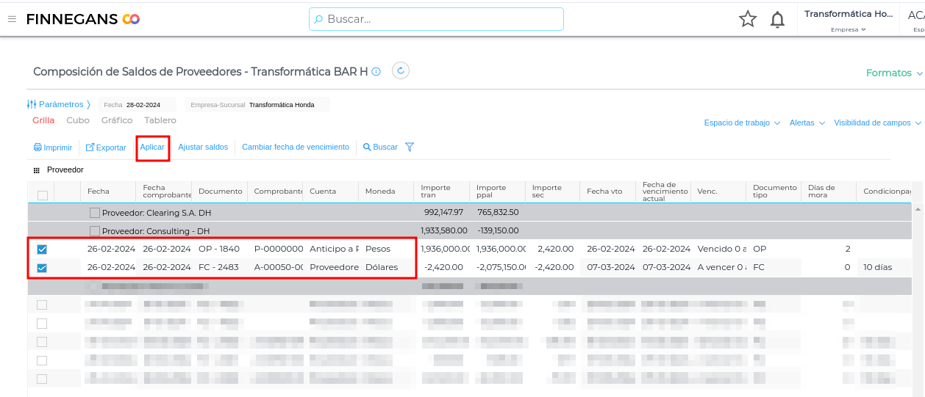Open the hamburger navigation menu
The height and width of the screenshot is (397, 925).
(x=12, y=19)
